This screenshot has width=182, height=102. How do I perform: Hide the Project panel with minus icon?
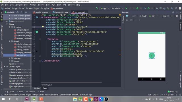pos(30,12)
